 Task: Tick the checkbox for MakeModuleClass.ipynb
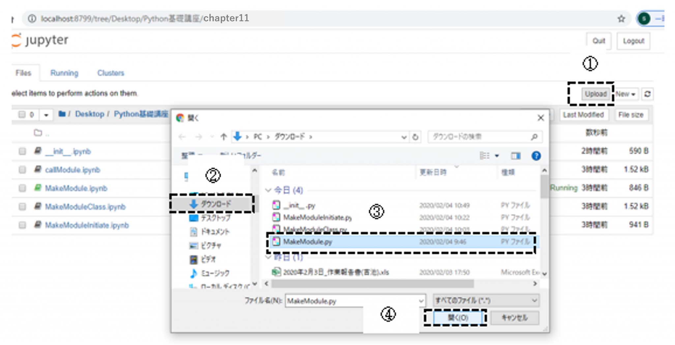22,207
